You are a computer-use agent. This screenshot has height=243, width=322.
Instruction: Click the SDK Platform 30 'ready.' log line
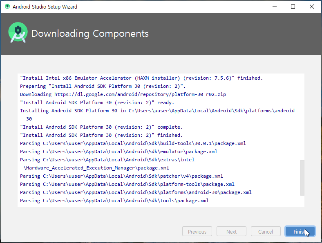tap(97, 103)
